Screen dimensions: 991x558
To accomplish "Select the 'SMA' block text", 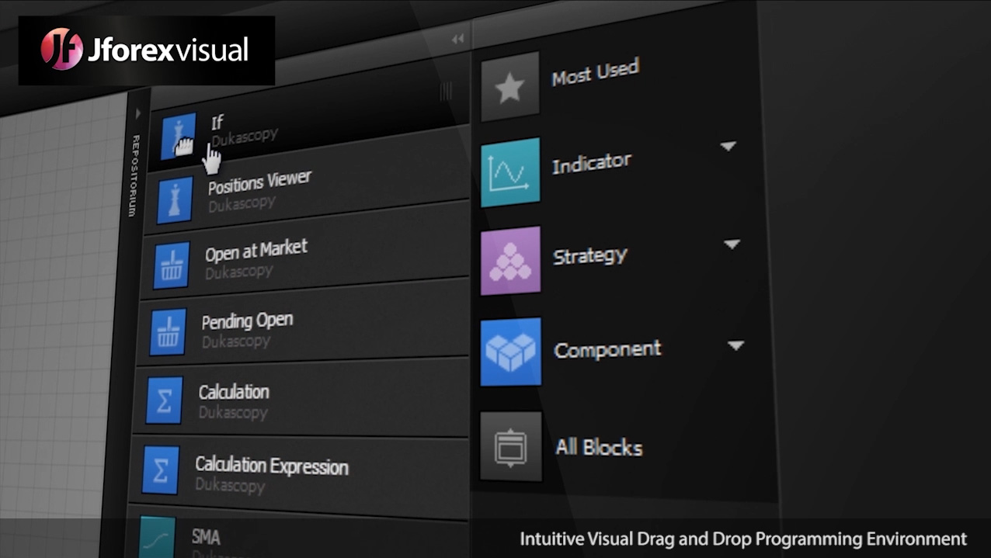I will click(x=206, y=536).
